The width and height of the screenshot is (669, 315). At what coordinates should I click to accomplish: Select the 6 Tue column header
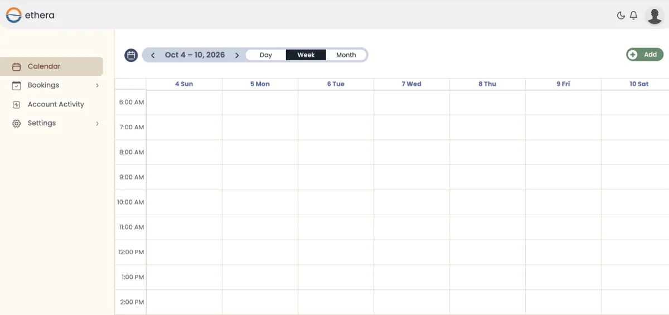(336, 84)
